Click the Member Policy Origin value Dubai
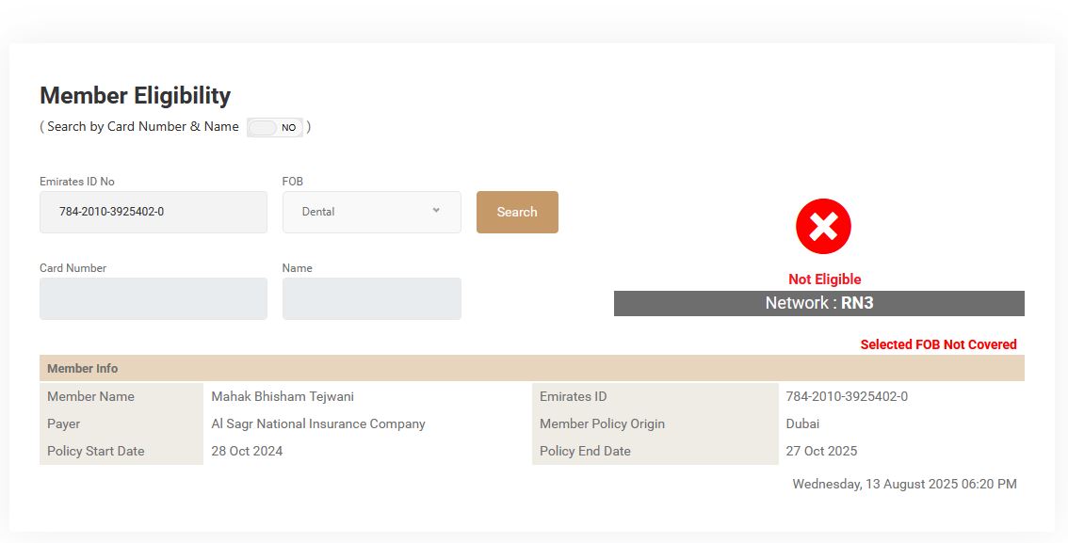Screen dimensions: 1068x543 [x=802, y=423]
